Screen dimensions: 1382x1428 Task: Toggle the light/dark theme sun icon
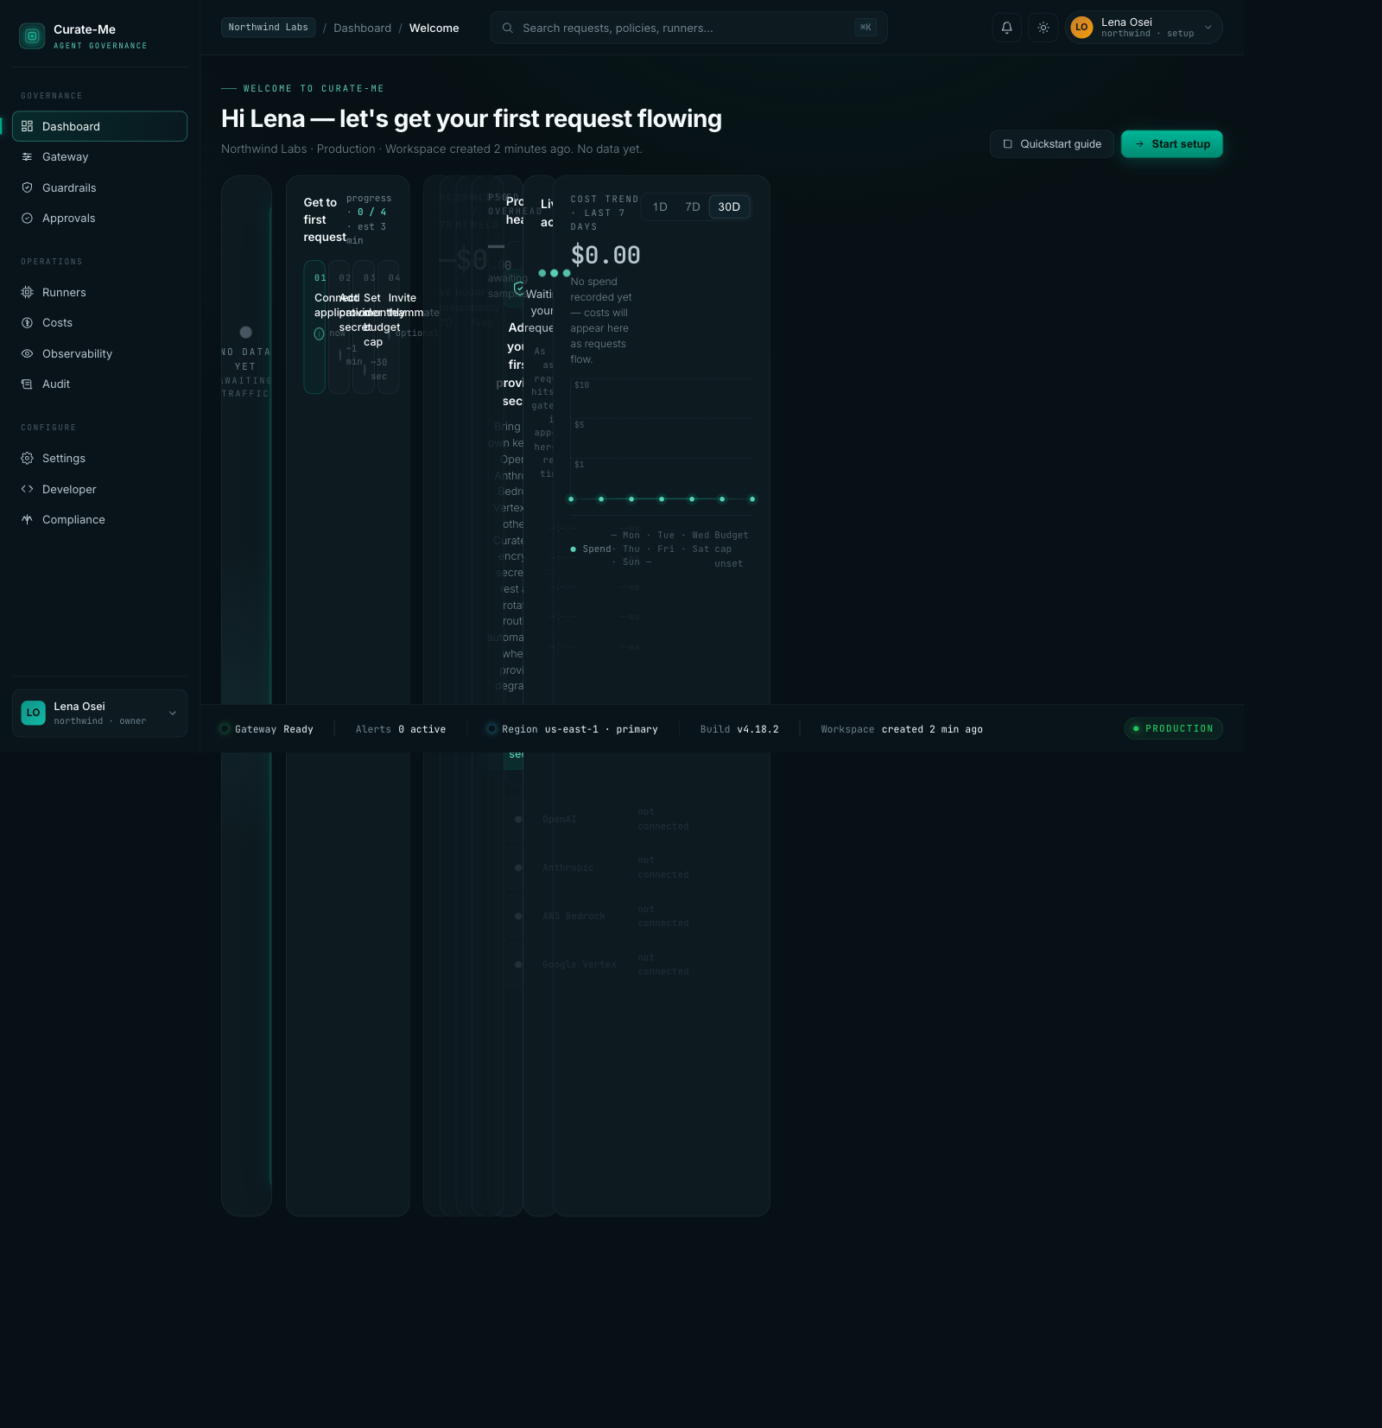[x=1043, y=28]
